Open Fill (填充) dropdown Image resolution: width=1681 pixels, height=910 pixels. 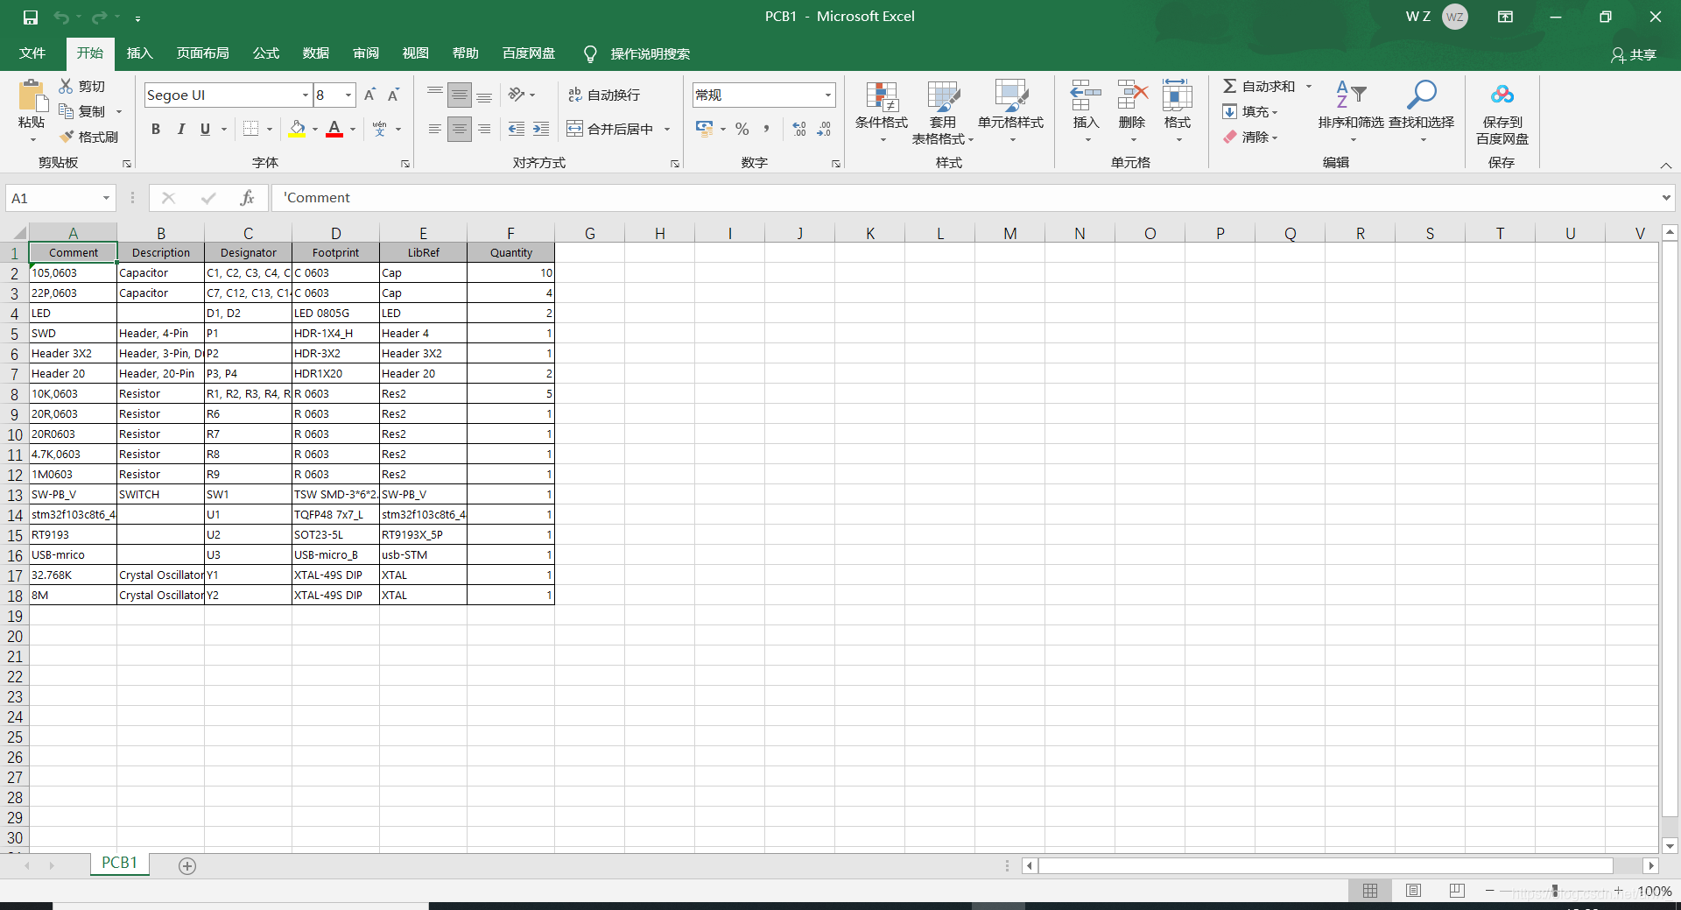1251,111
